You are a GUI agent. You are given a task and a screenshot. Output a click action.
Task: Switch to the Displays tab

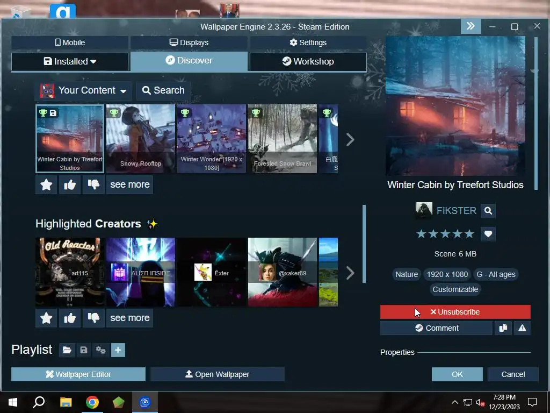point(189,42)
